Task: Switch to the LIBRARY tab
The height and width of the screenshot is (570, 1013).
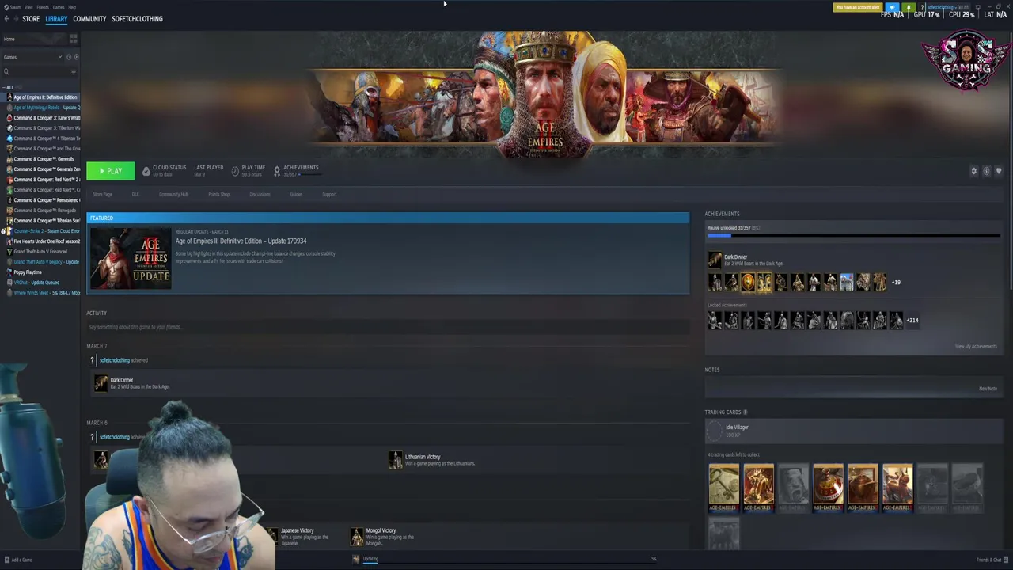Action: (x=56, y=19)
